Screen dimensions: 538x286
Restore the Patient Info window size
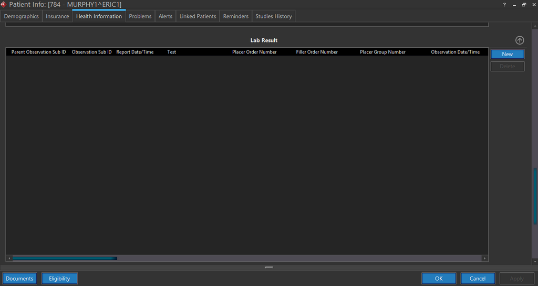coord(524,4)
